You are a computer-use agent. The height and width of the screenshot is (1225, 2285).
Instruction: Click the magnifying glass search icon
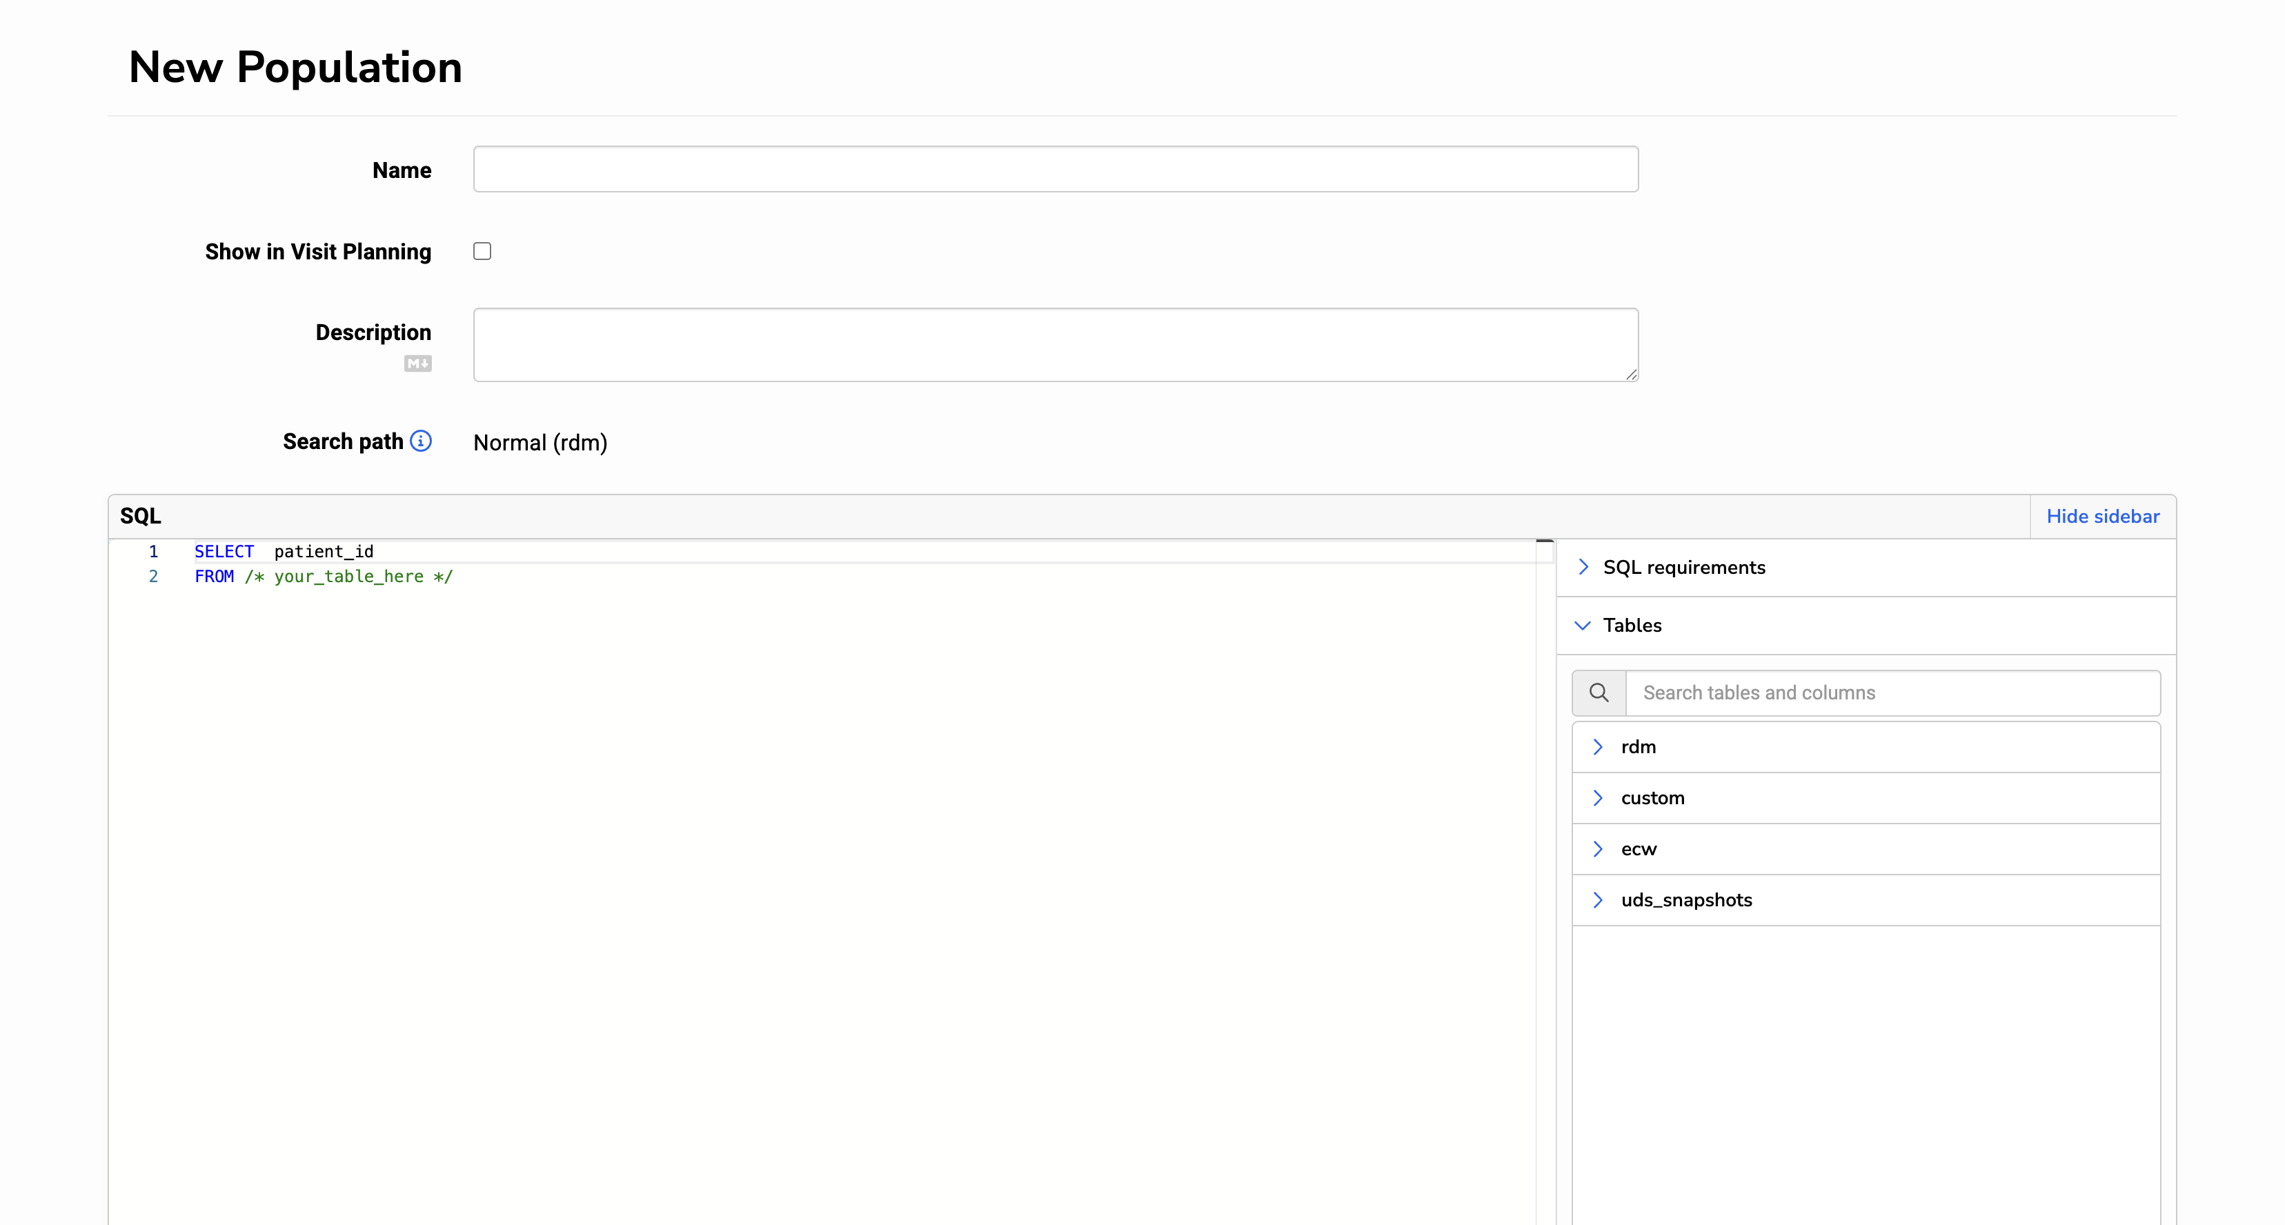point(1599,693)
